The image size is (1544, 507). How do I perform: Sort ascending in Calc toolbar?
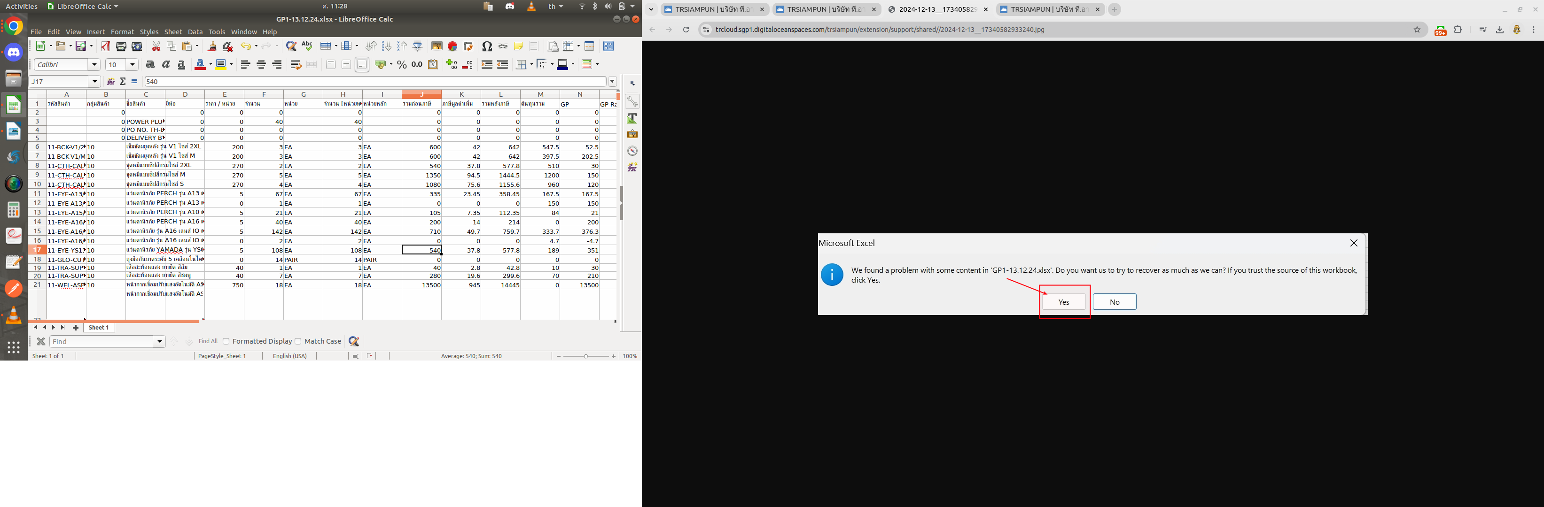pyautogui.click(x=387, y=46)
